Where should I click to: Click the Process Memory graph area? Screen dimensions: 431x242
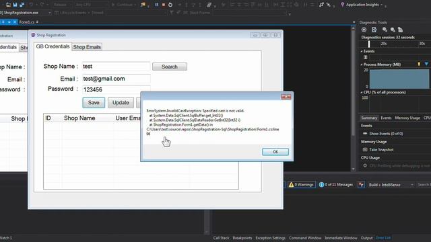(x=399, y=79)
